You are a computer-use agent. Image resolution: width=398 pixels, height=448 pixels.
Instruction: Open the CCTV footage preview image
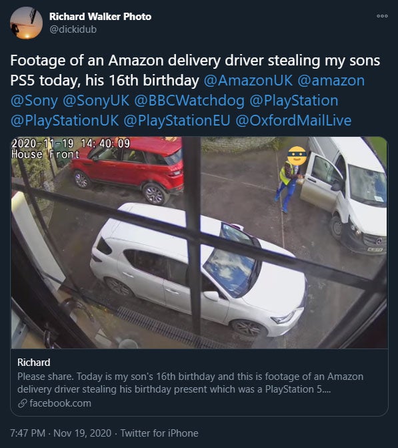[x=199, y=242]
